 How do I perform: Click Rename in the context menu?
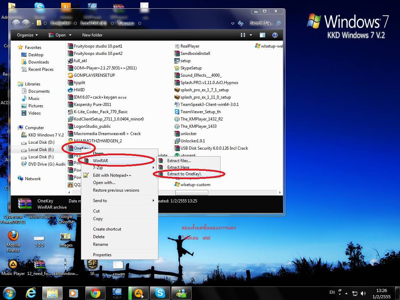coord(119,244)
